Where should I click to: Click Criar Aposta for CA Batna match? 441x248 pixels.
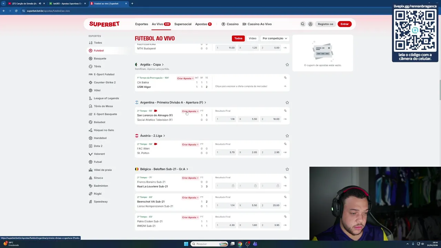tap(185, 78)
